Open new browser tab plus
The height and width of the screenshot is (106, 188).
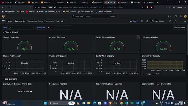158,2
